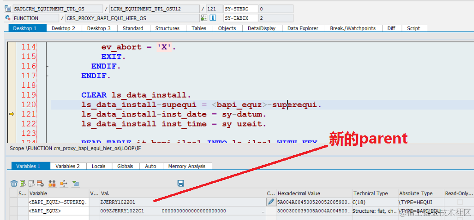Click value 009ZJERRY1022C1
The width and height of the screenshot is (474, 220).
122,211
